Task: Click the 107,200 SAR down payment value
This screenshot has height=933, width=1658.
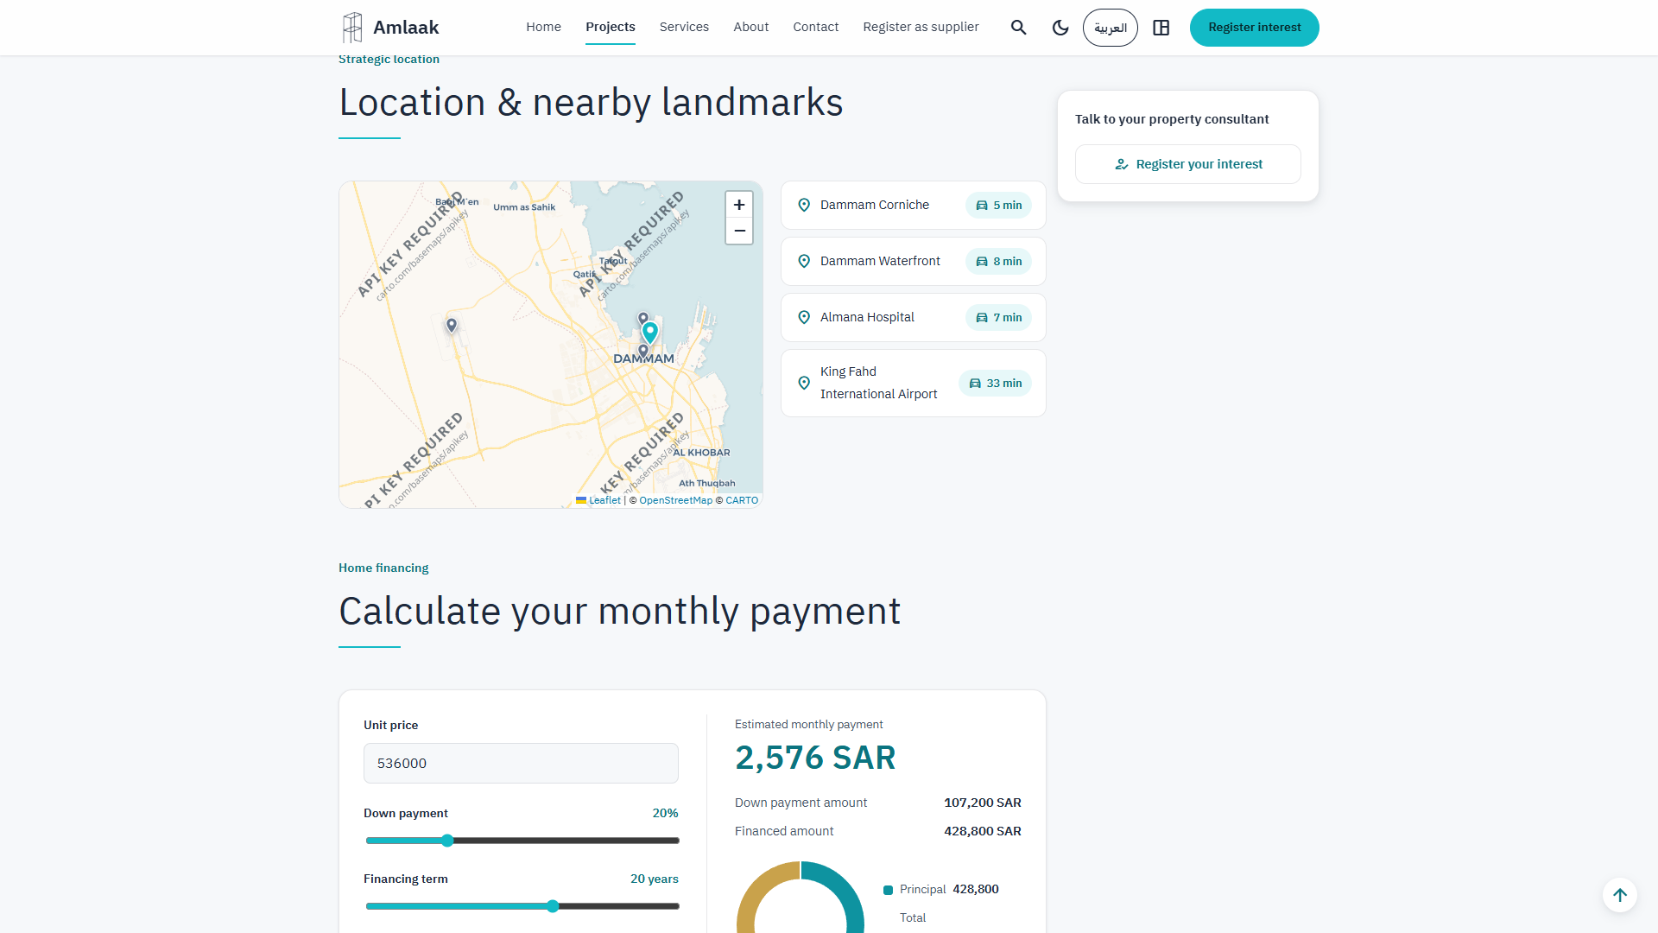Action: (x=983, y=803)
